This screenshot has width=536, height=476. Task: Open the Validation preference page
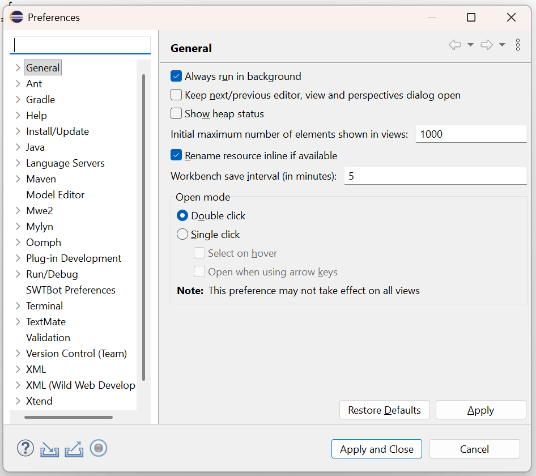click(x=48, y=338)
